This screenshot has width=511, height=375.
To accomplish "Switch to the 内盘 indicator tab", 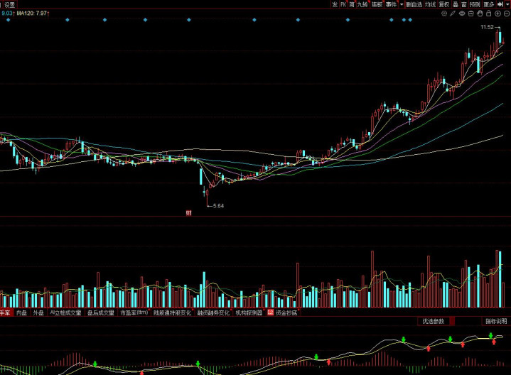I will 22,312.
